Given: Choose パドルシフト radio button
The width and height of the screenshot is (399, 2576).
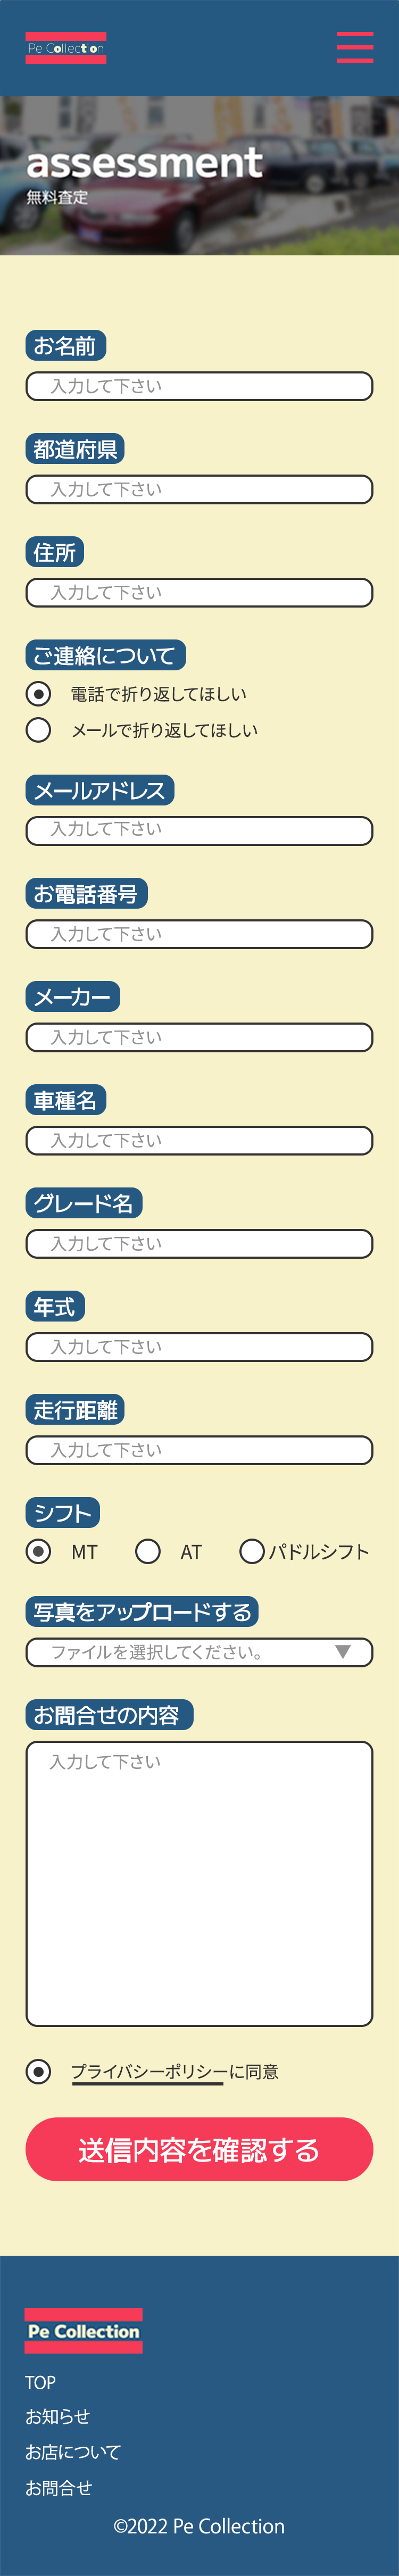Looking at the screenshot, I should tap(252, 1551).
